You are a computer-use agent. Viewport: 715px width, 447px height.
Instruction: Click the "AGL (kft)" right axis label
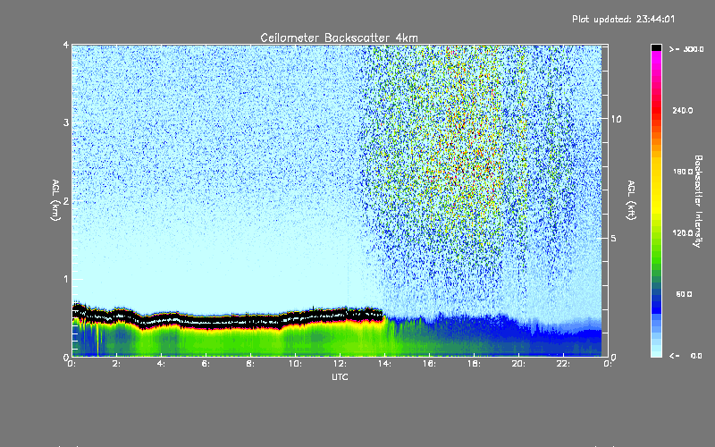point(631,200)
